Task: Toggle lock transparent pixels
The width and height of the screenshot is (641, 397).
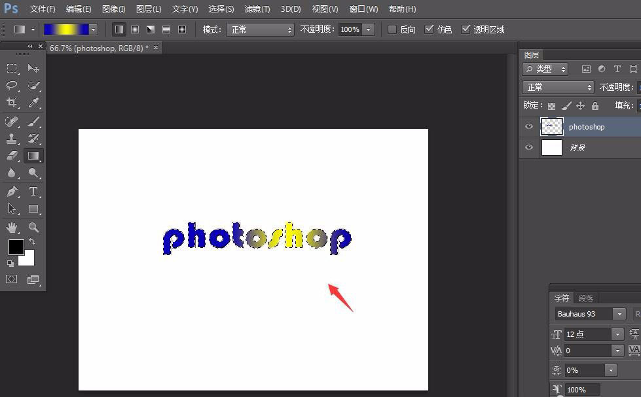Action: 551,106
